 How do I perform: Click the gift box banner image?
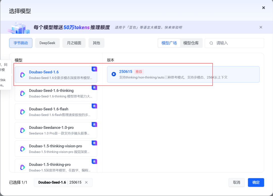[19, 28]
